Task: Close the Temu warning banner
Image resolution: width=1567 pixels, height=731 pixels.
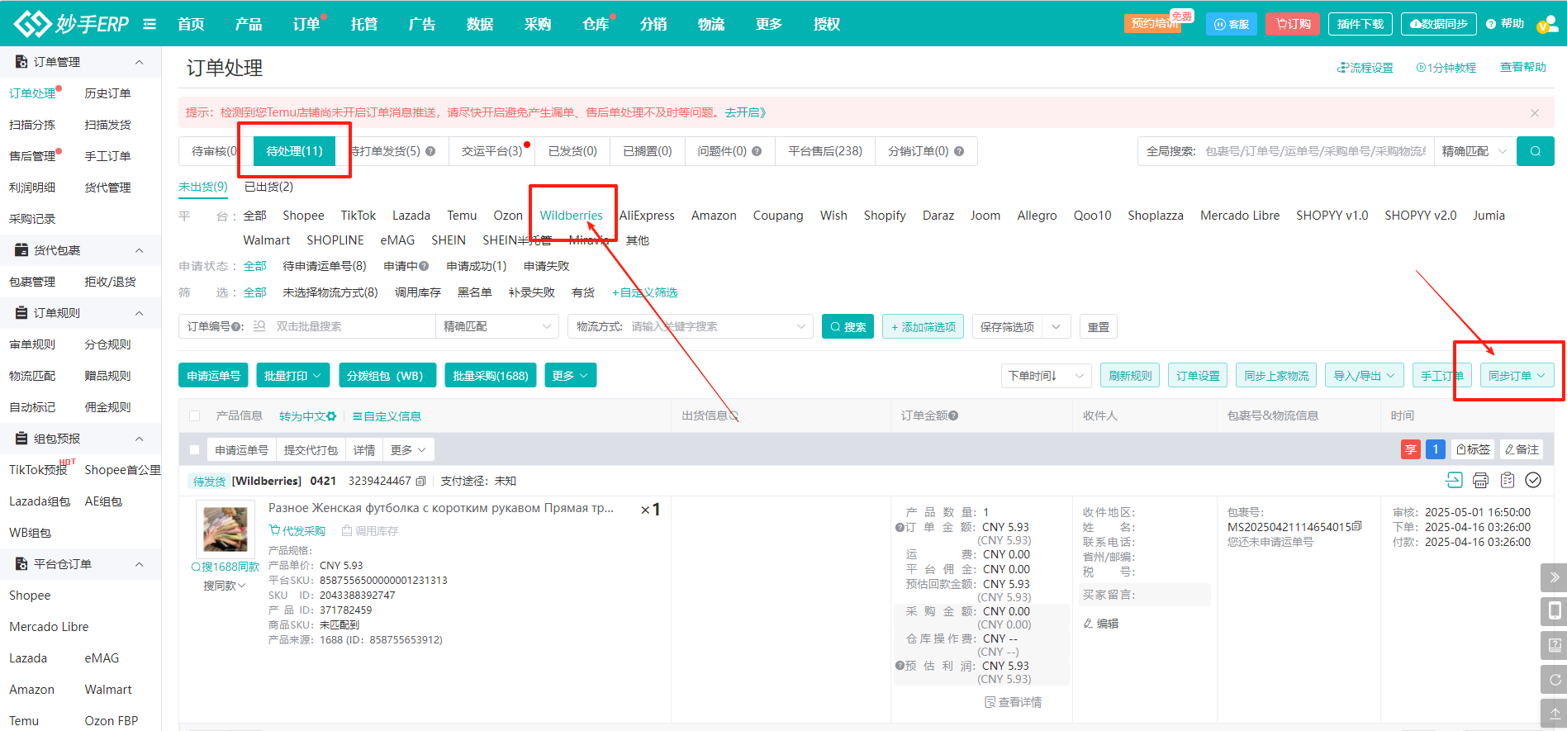Action: (x=1535, y=113)
